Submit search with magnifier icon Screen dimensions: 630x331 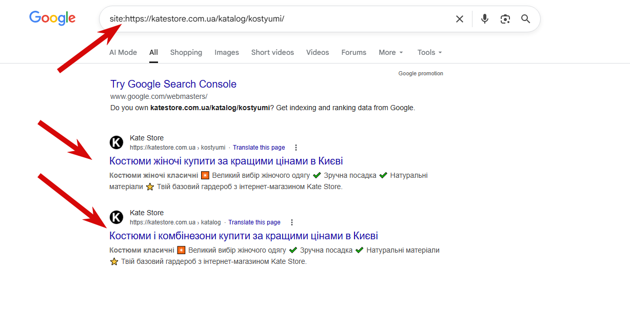[525, 19]
